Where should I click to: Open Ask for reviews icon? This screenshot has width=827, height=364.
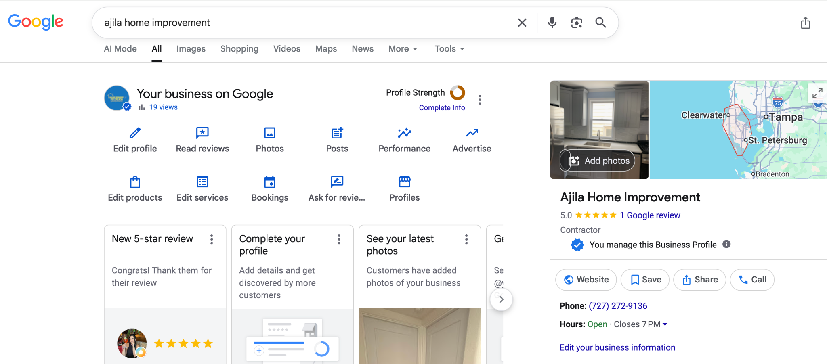[337, 182]
